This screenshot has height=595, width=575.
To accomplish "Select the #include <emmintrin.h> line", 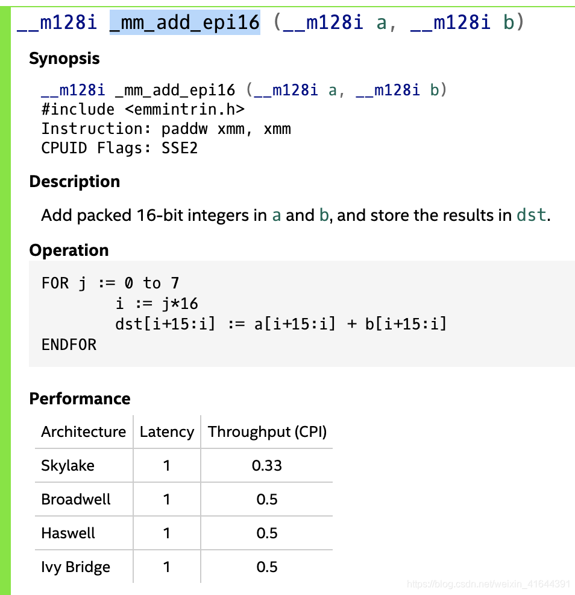I will 143,109.
